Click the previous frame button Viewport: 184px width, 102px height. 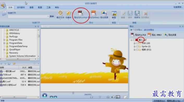pyautogui.click(x=51, y=97)
